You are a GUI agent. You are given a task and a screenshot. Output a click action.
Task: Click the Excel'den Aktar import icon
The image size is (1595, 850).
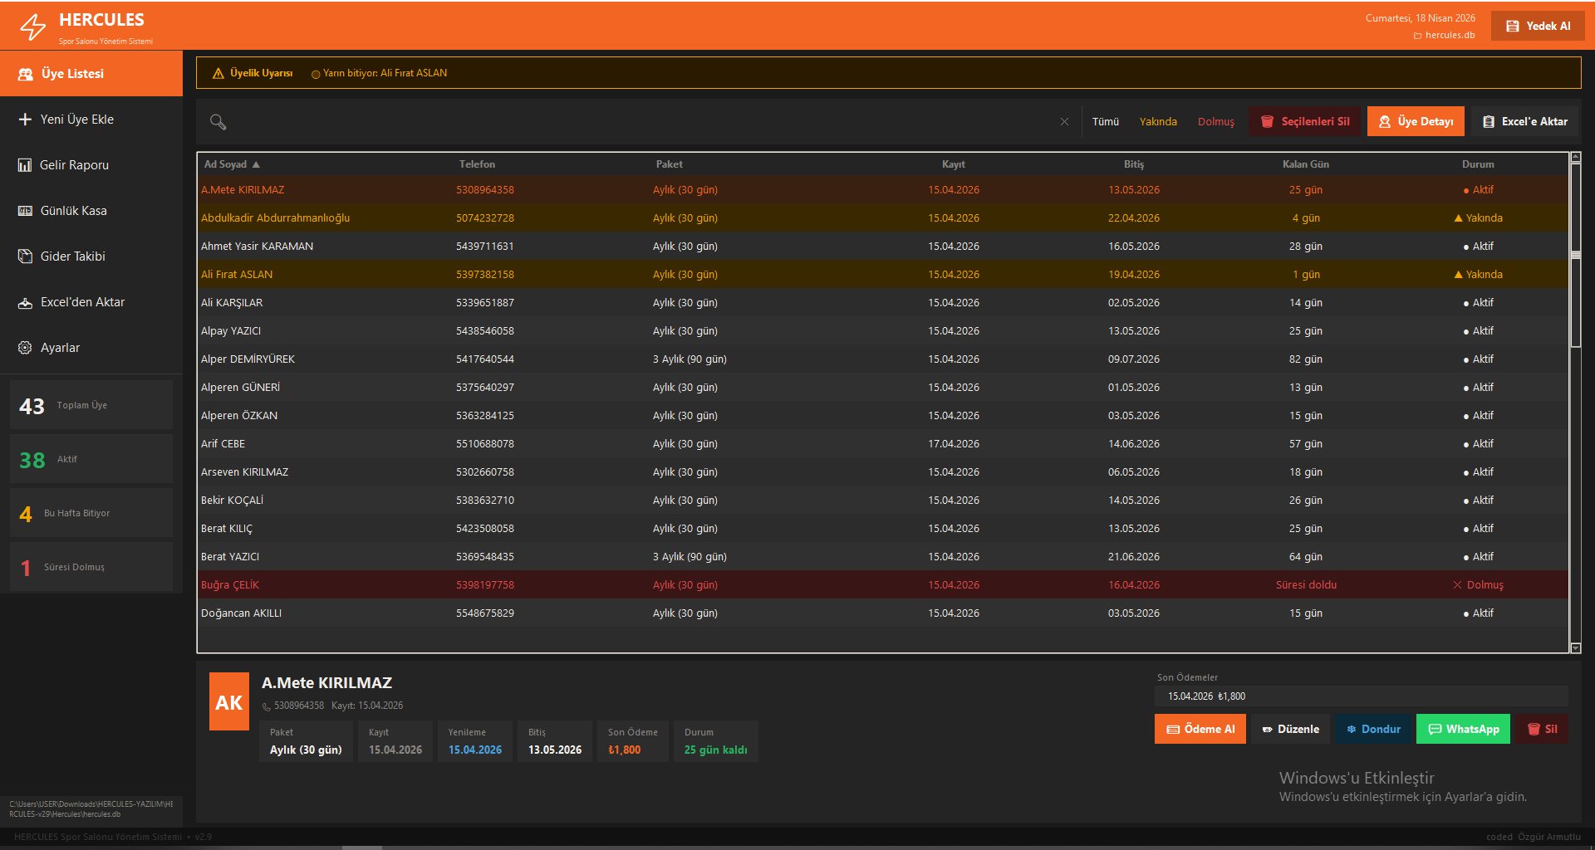tap(25, 302)
